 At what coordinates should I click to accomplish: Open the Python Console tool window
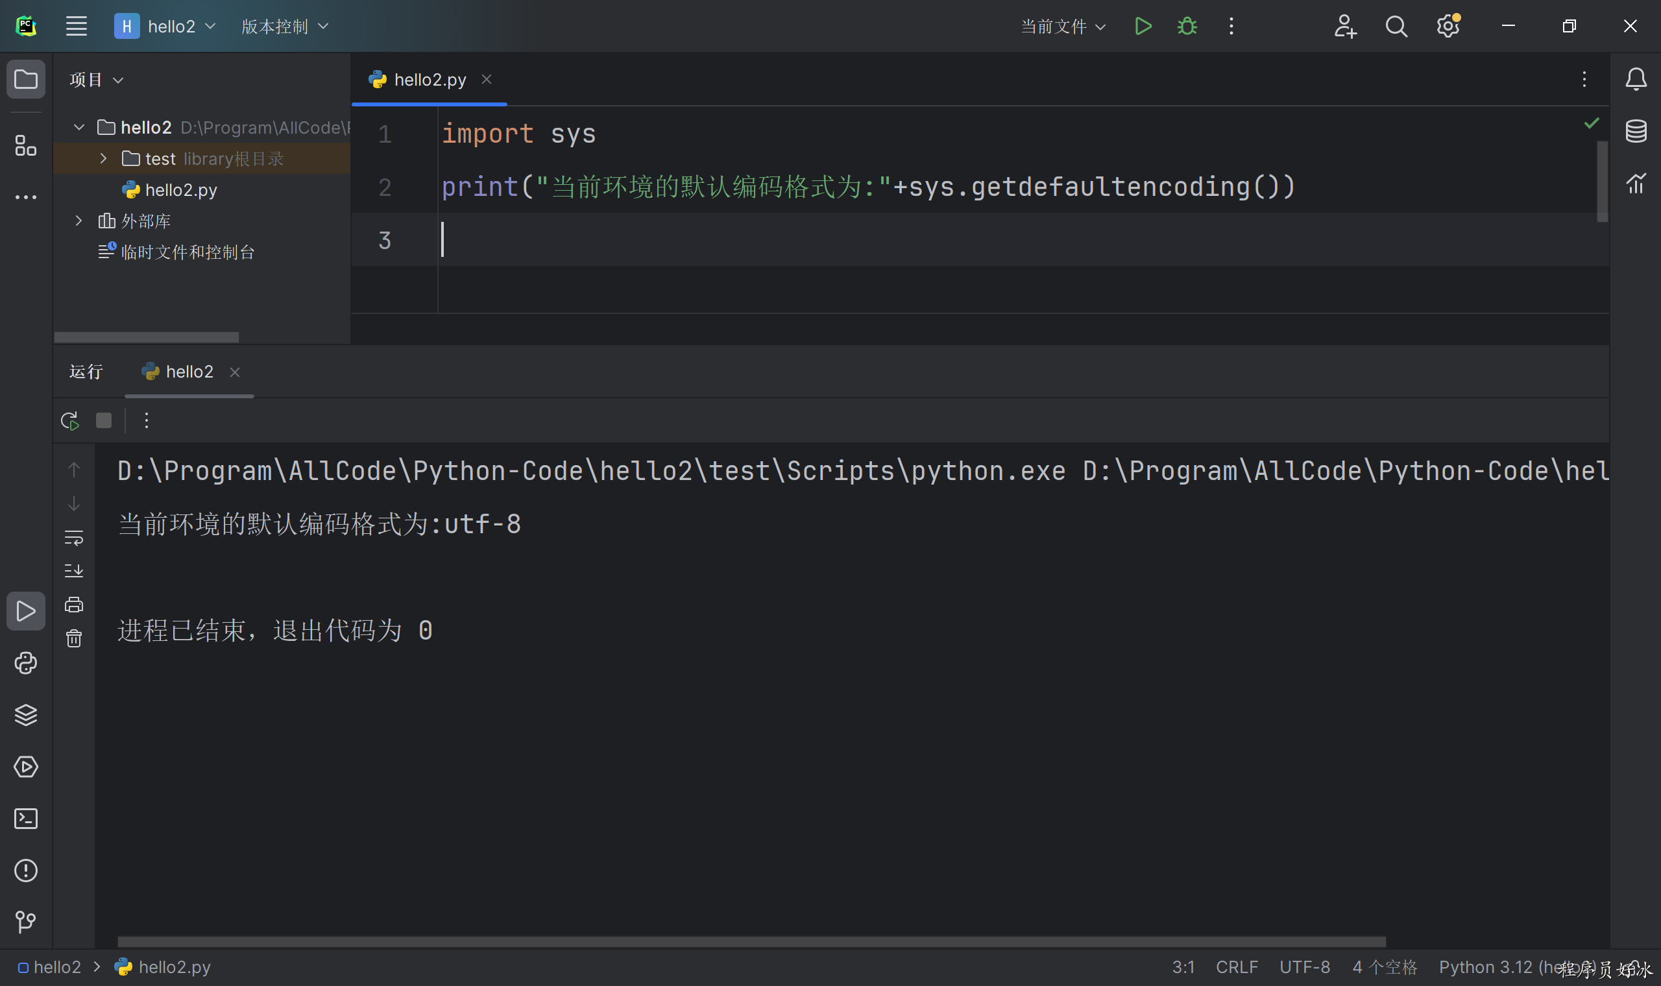(25, 663)
